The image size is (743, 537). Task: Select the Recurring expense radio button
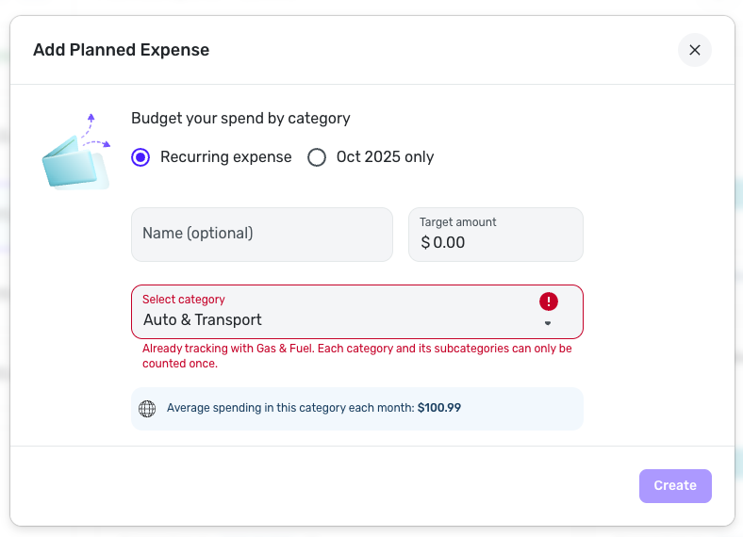point(140,157)
